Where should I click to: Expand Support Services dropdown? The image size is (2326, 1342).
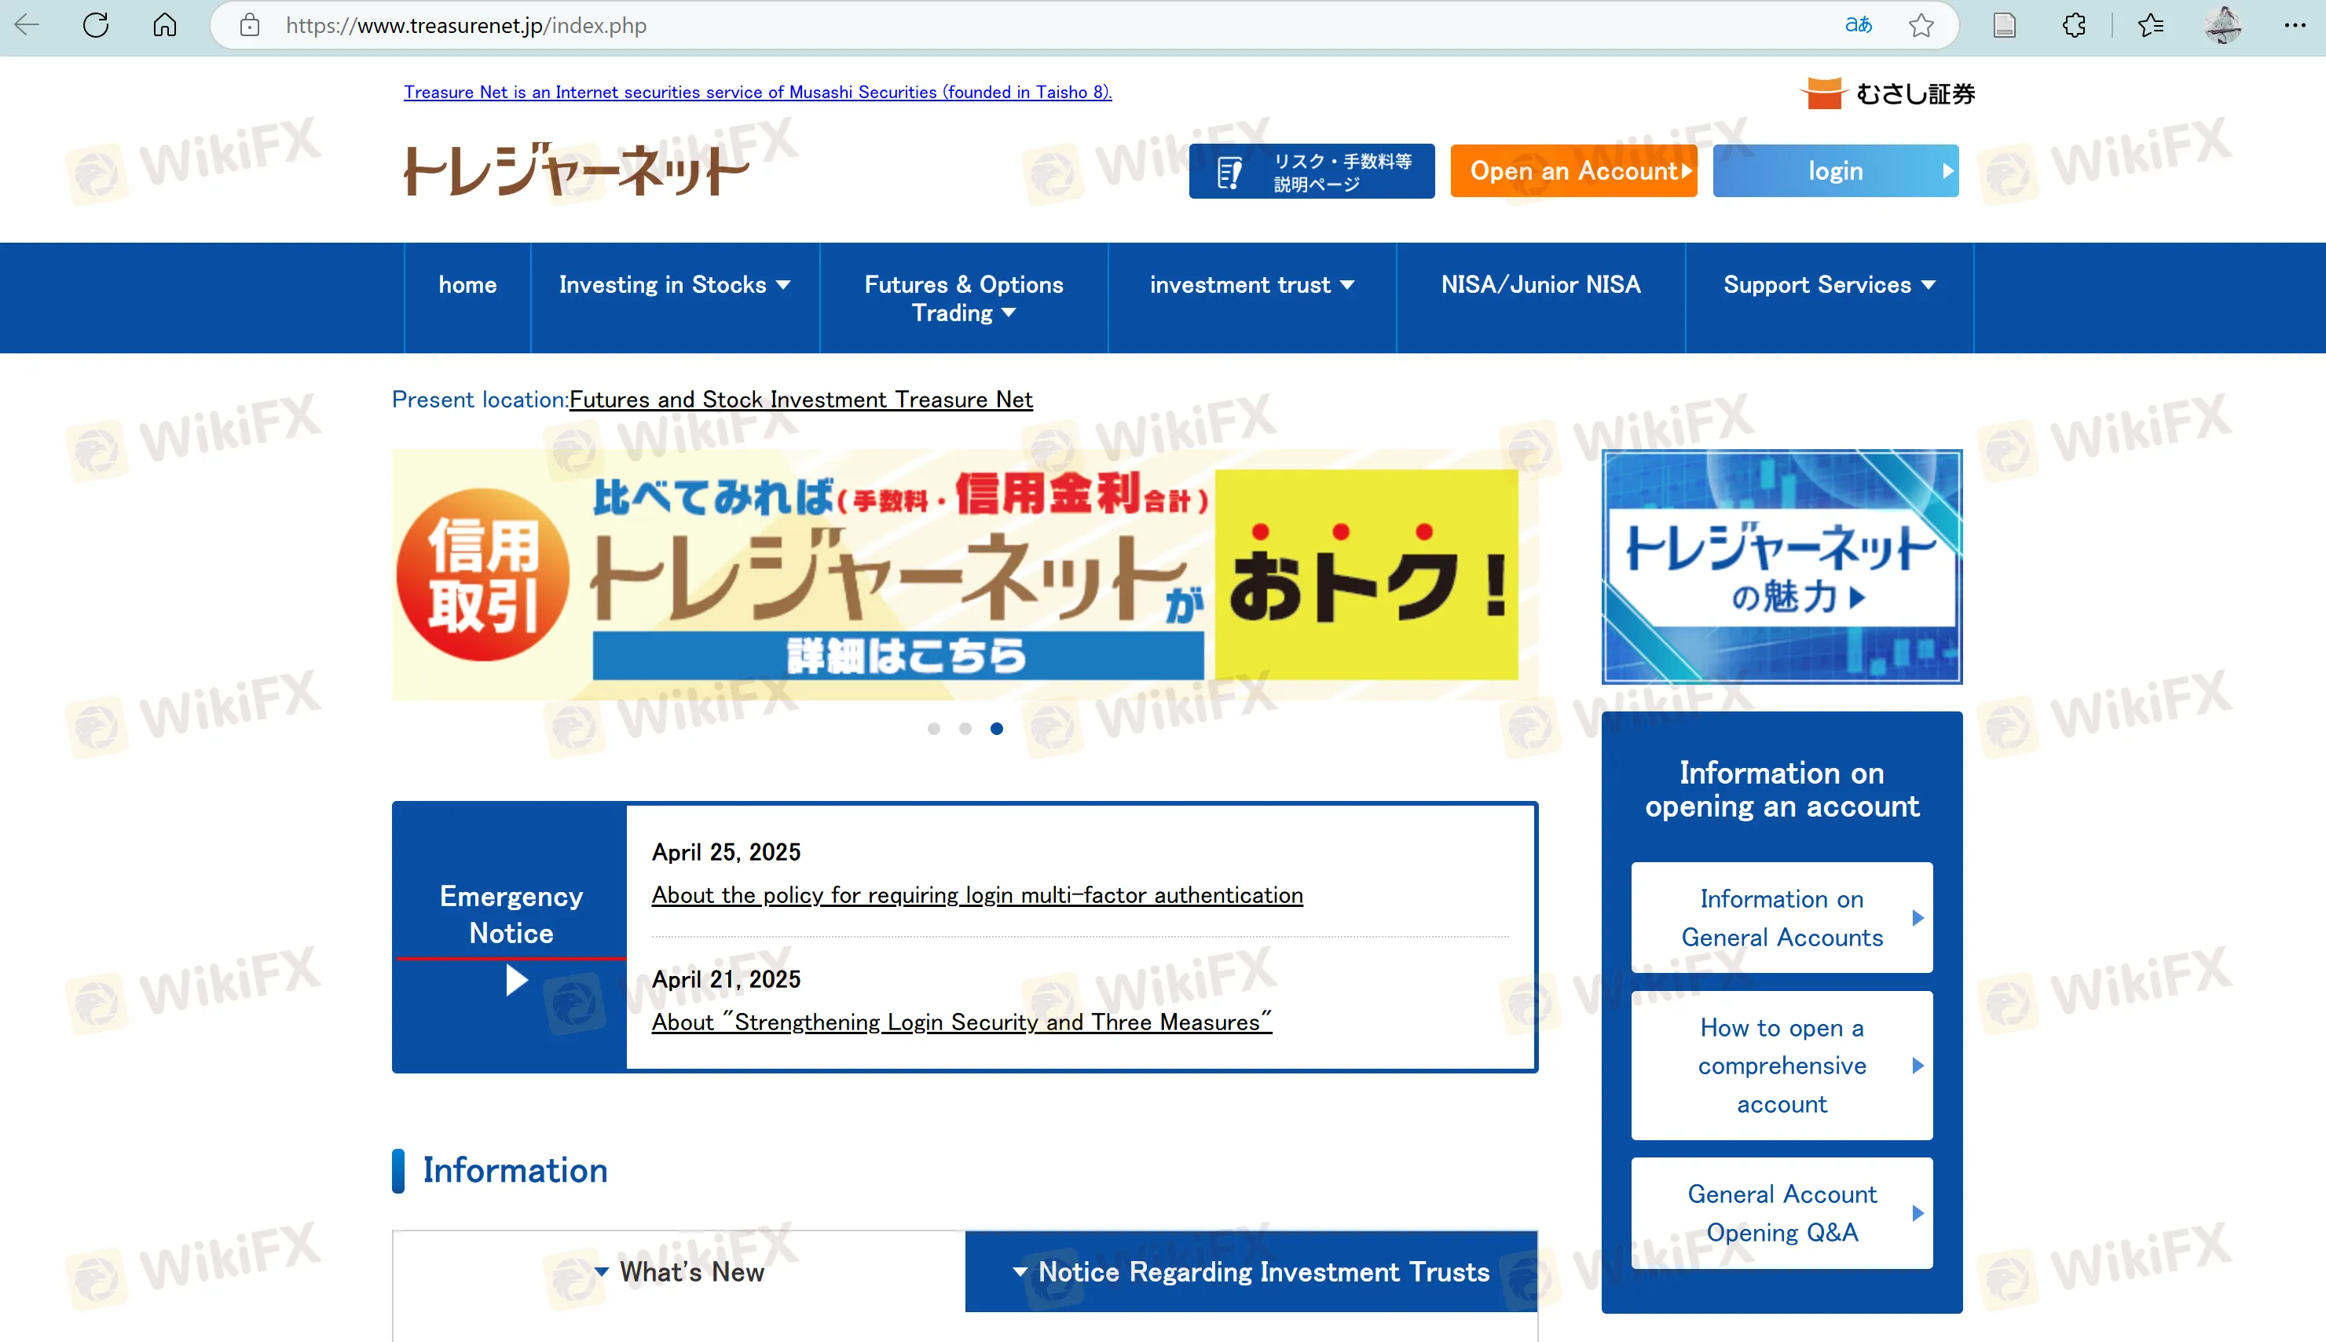pos(1829,285)
